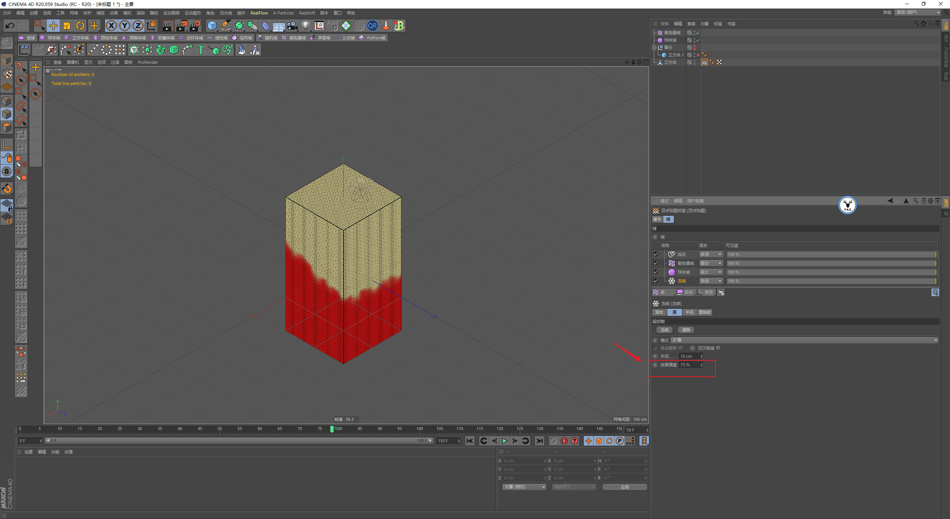Add a Cube primitive from the toolbar
The image size is (950, 519).
[212, 26]
